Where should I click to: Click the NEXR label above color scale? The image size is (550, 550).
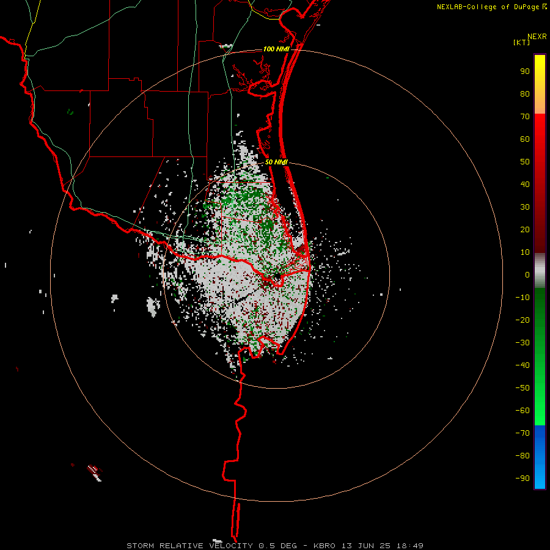[x=537, y=37]
